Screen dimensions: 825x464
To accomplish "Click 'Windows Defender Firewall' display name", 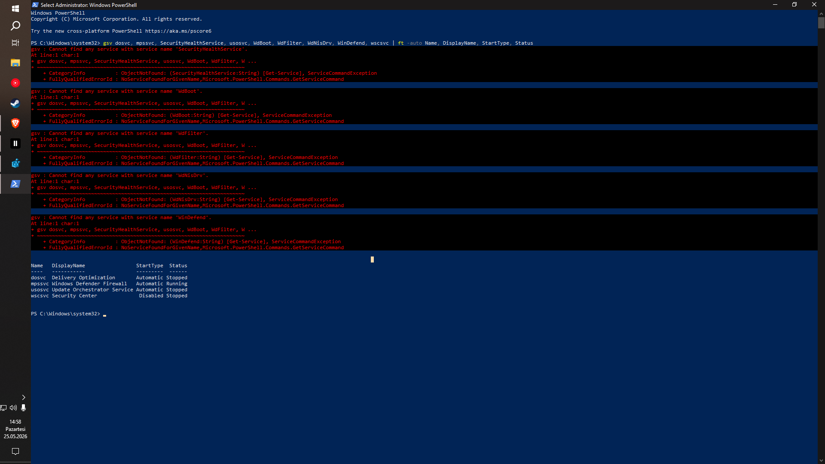I will (x=89, y=284).
